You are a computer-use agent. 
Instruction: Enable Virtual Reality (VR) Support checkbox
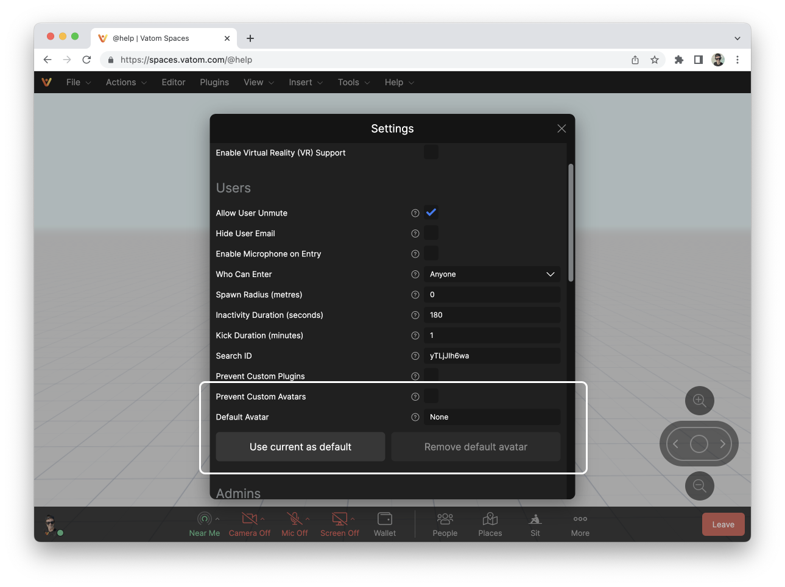(x=431, y=152)
